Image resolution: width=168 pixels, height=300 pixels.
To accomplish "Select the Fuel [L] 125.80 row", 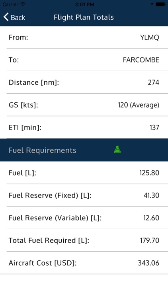I will click(84, 173).
